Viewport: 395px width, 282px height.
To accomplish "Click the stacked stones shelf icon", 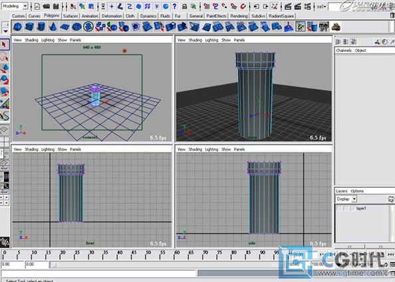I will [336, 27].
